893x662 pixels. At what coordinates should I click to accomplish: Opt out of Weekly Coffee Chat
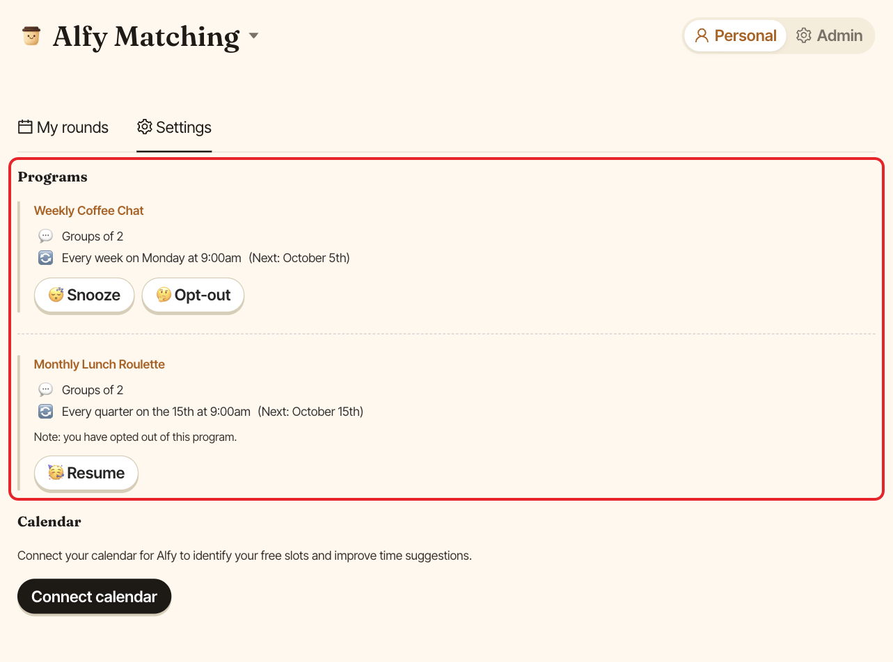click(193, 295)
